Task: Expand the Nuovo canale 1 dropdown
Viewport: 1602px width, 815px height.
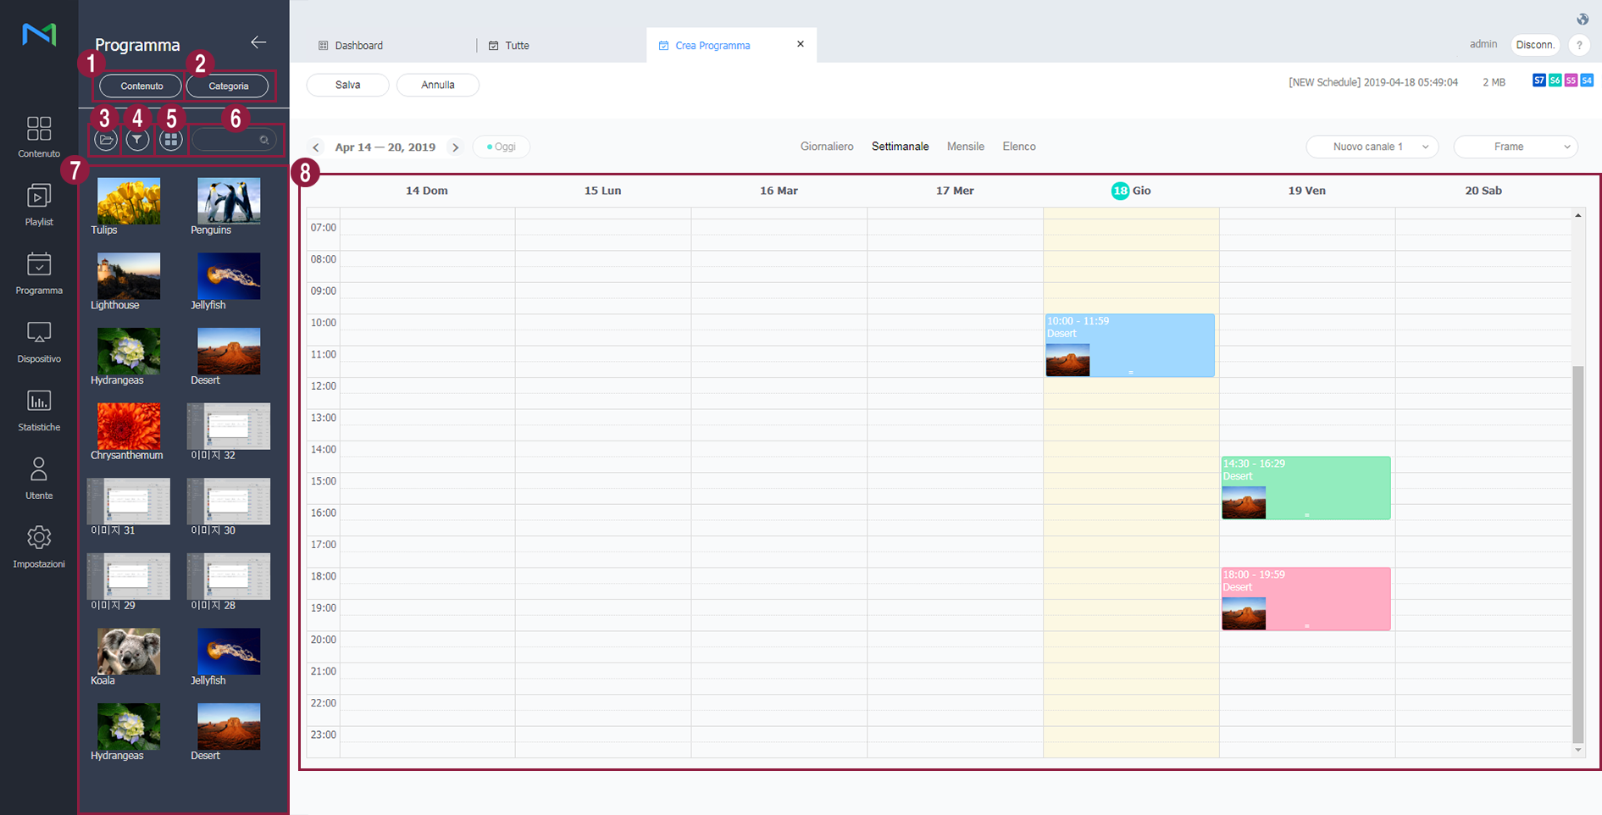Action: point(1372,147)
